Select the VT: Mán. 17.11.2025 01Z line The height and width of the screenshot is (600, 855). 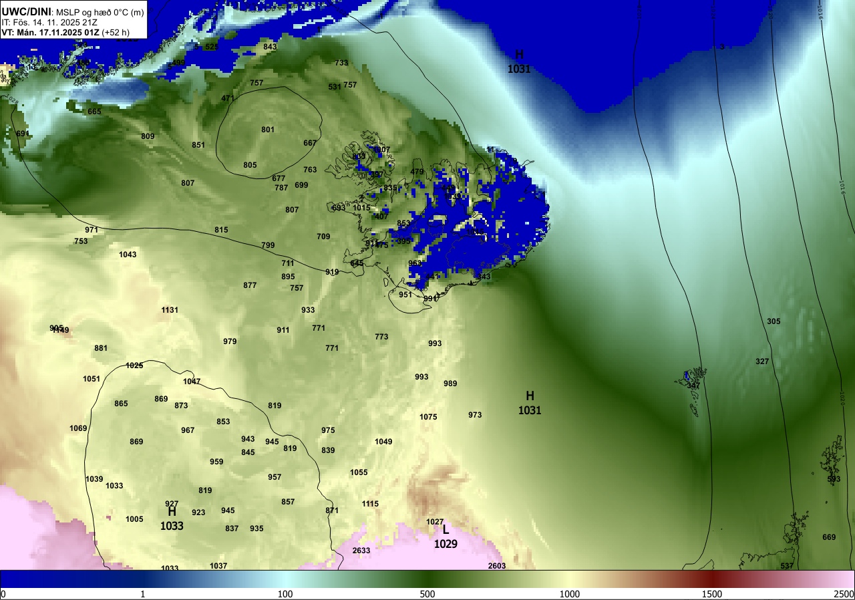click(51, 31)
